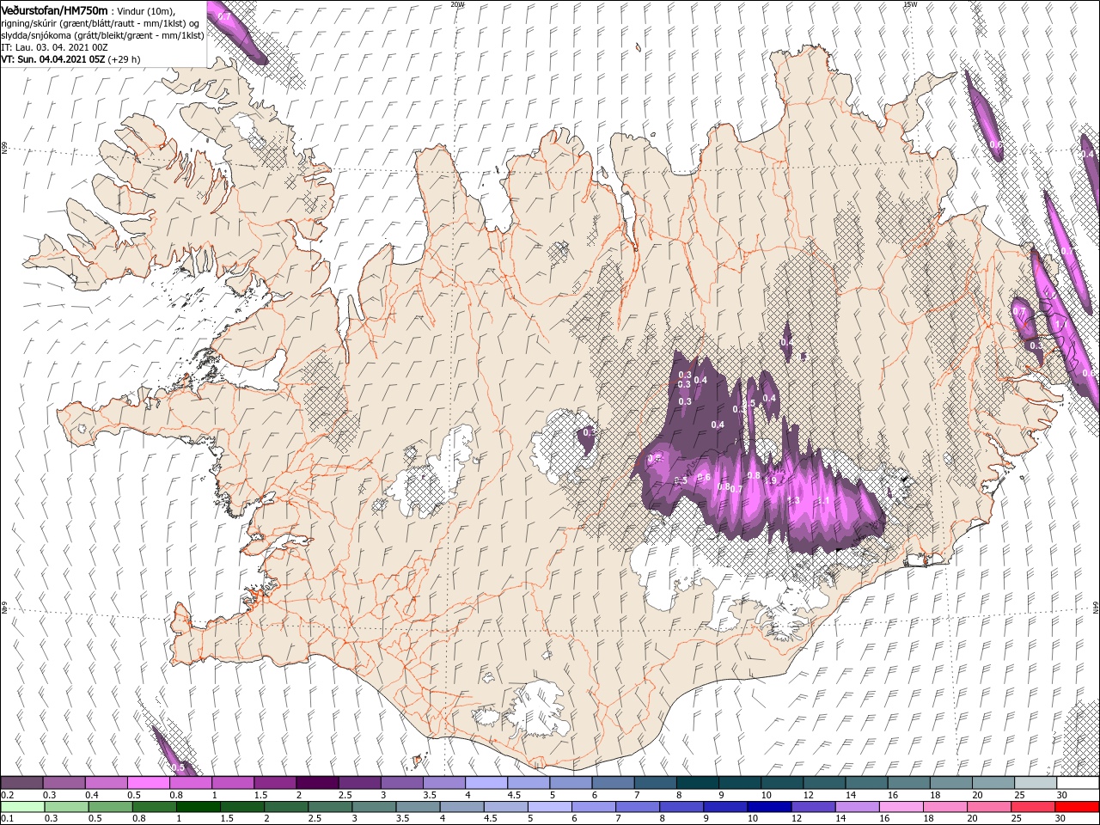Select the light pink swatch in the lower scale
This screenshot has width=1100, height=825.
[x=901, y=807]
